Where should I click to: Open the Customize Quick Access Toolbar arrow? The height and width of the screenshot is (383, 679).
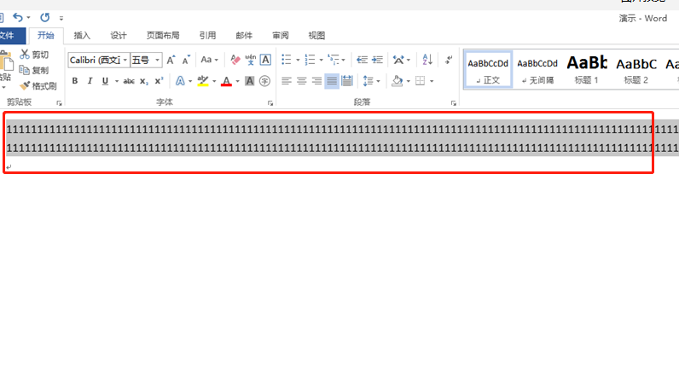click(61, 18)
